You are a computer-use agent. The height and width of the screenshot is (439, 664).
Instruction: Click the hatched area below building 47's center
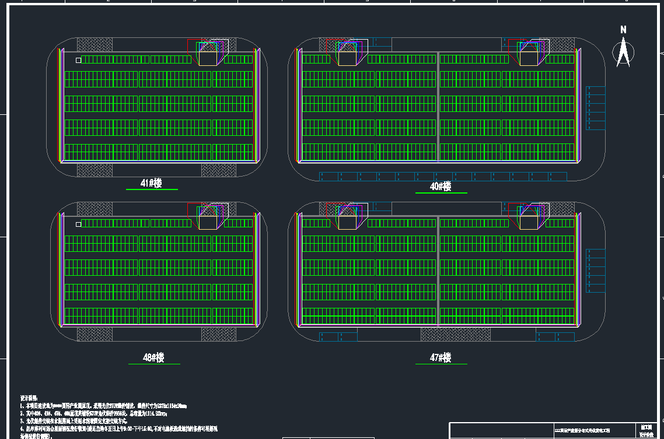447,334
